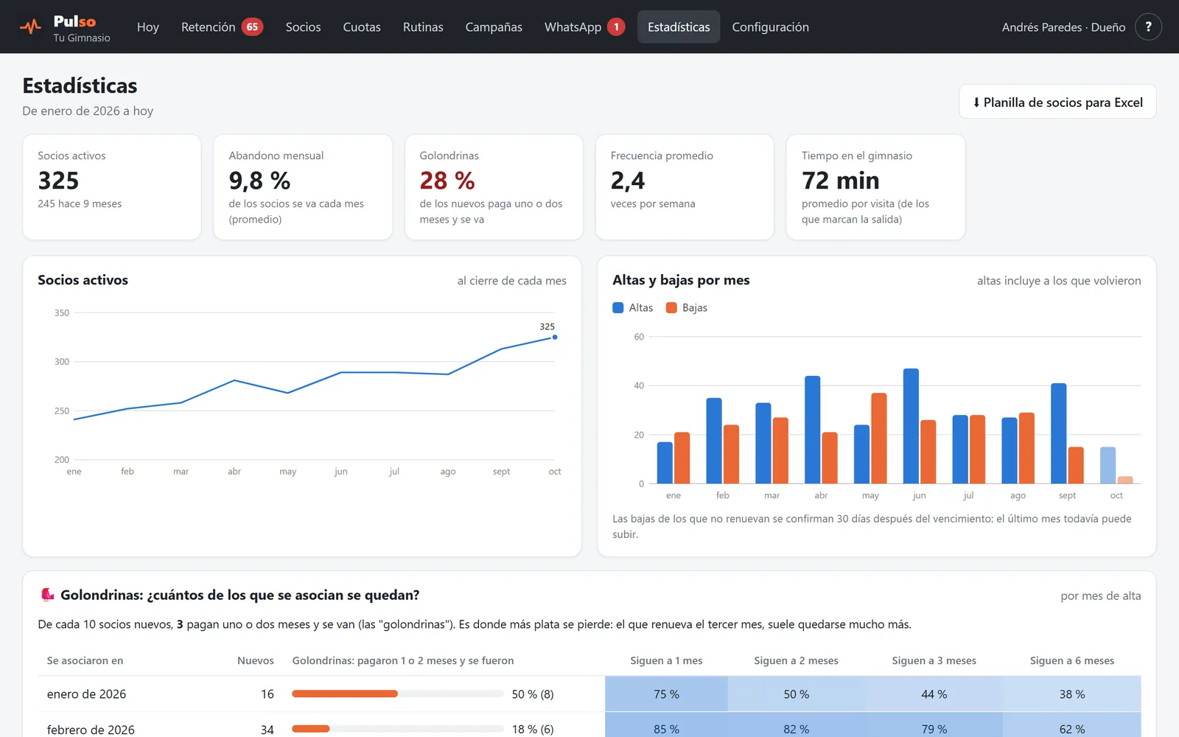Click the Abandono mensual 9,8 % card

303,187
